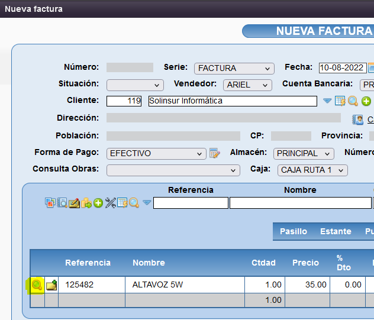
Task: Click the Referencia table column header
Action: (88, 263)
